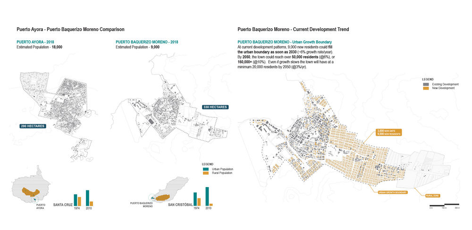This screenshot has width=472, height=230.
Task: Click the '290 HECTARES' label
Action: [33, 126]
